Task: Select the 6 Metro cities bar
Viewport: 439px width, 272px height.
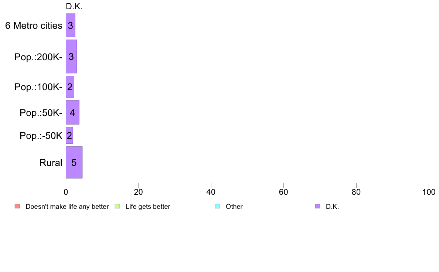Action: [x=71, y=25]
